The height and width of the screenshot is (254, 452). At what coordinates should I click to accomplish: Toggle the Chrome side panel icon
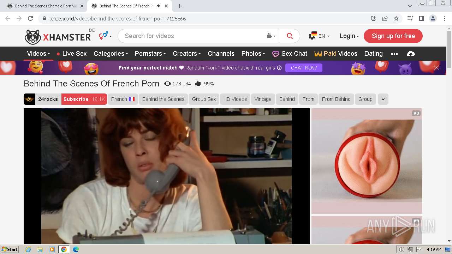[x=421, y=18]
